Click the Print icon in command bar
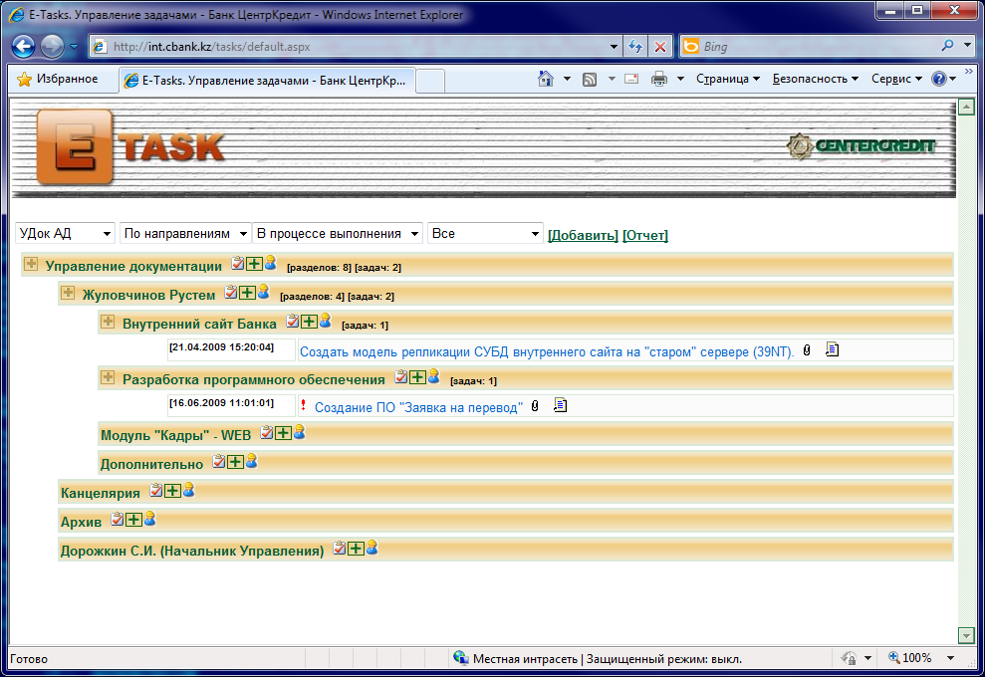Image resolution: width=985 pixels, height=677 pixels. (659, 79)
